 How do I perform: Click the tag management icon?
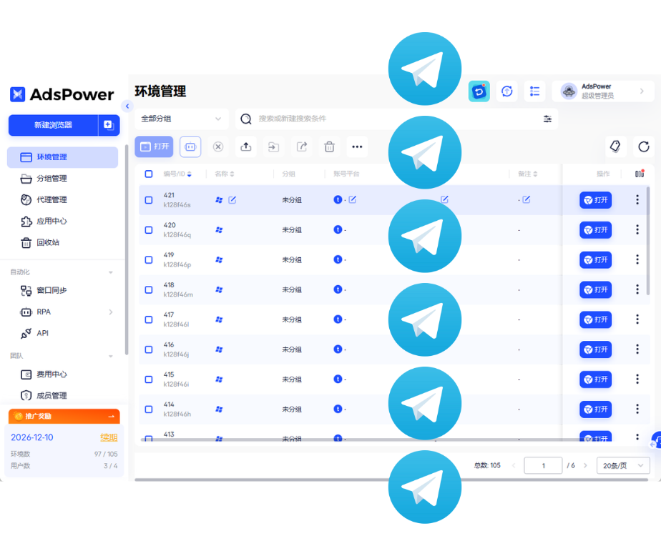615,147
